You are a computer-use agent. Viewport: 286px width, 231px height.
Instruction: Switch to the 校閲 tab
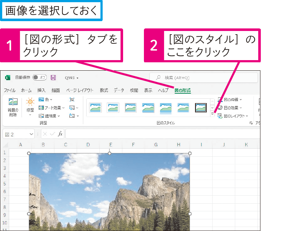tap(134, 90)
